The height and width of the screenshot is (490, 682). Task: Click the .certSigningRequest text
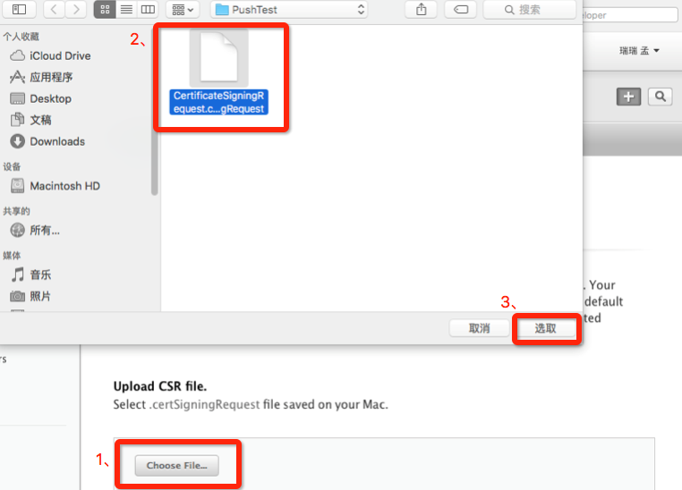click(204, 404)
